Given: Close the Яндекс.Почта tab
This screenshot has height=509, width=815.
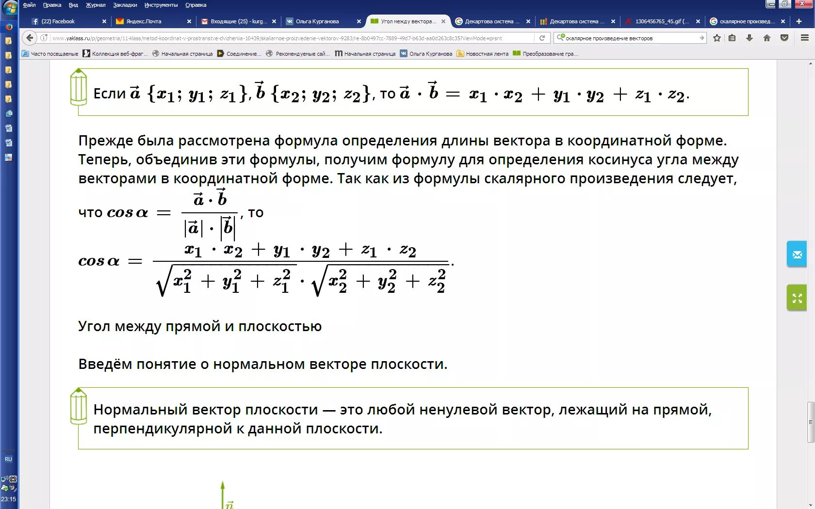Looking at the screenshot, I should (x=189, y=21).
